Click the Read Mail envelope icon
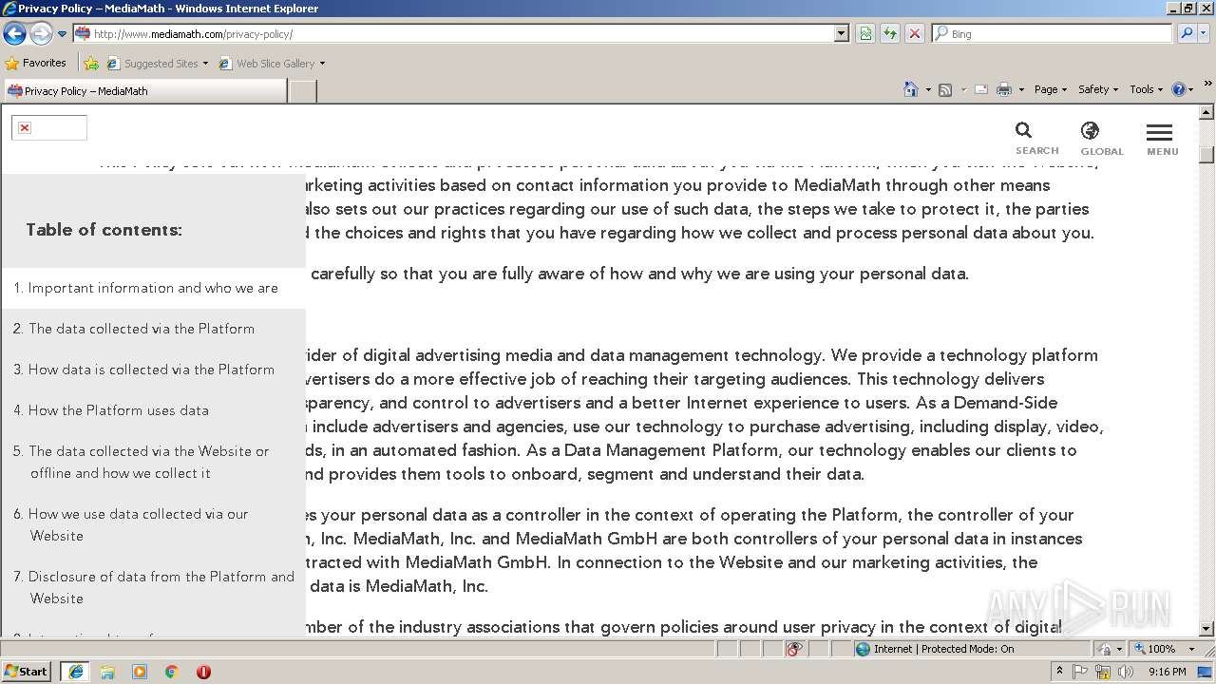1216x684 pixels. click(981, 89)
